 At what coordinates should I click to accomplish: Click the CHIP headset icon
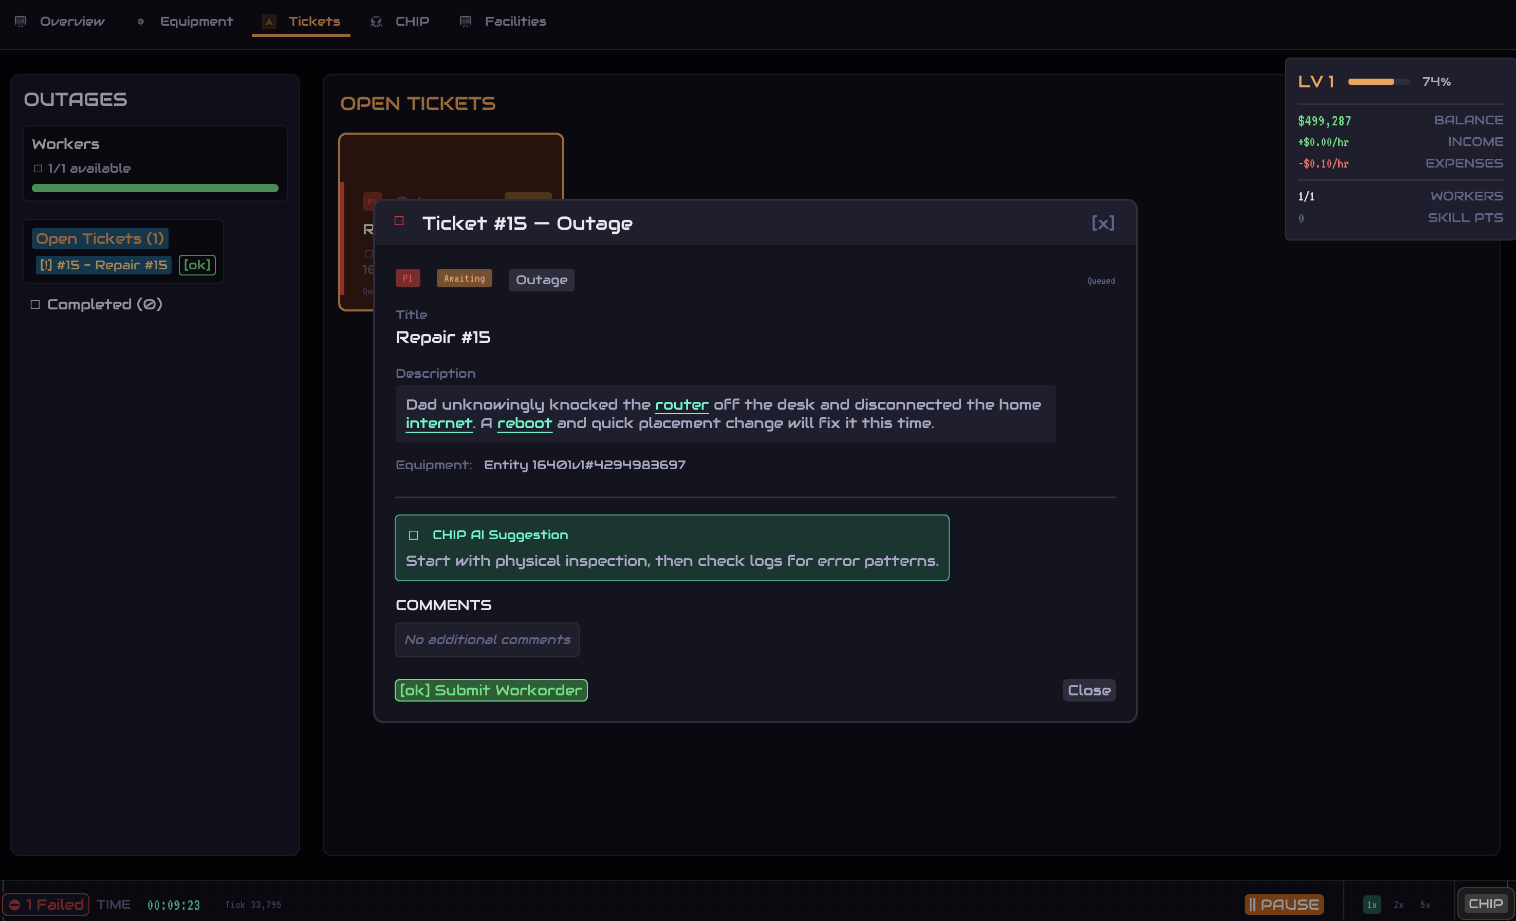point(376,22)
